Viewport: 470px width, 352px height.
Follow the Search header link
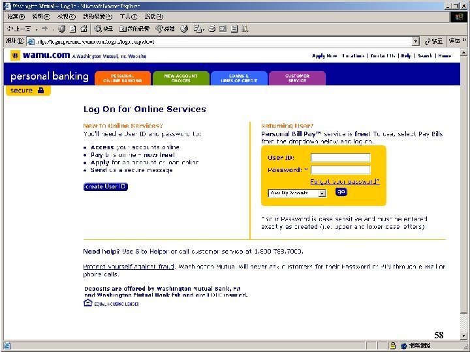coord(425,56)
